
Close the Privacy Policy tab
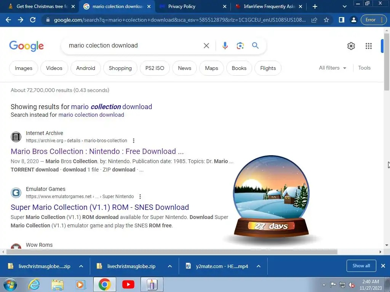(225, 7)
